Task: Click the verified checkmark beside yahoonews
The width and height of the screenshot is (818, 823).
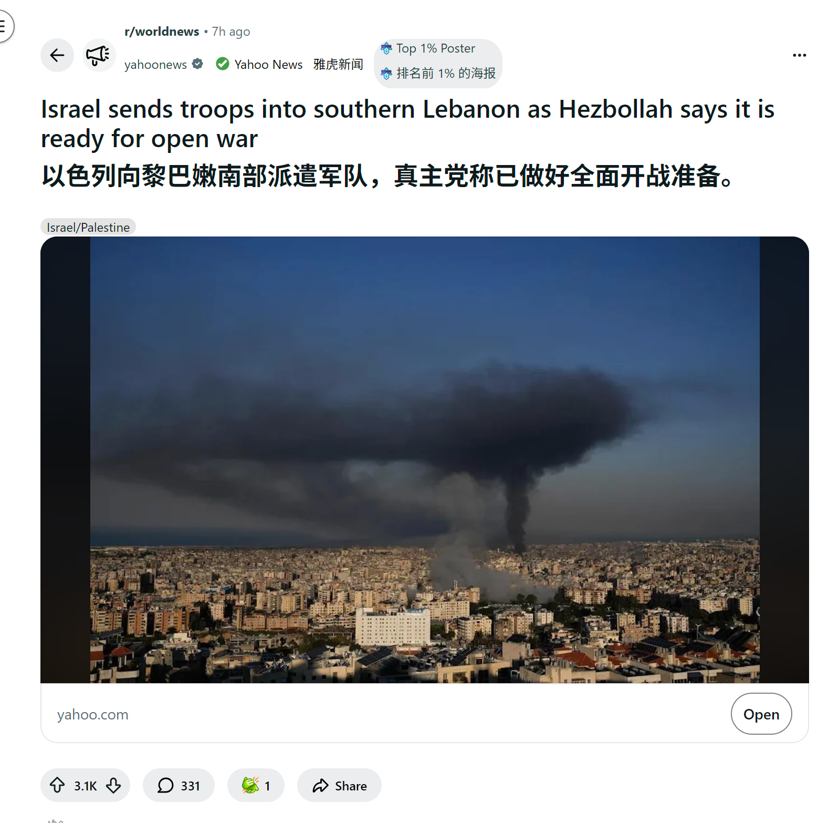Action: point(197,64)
